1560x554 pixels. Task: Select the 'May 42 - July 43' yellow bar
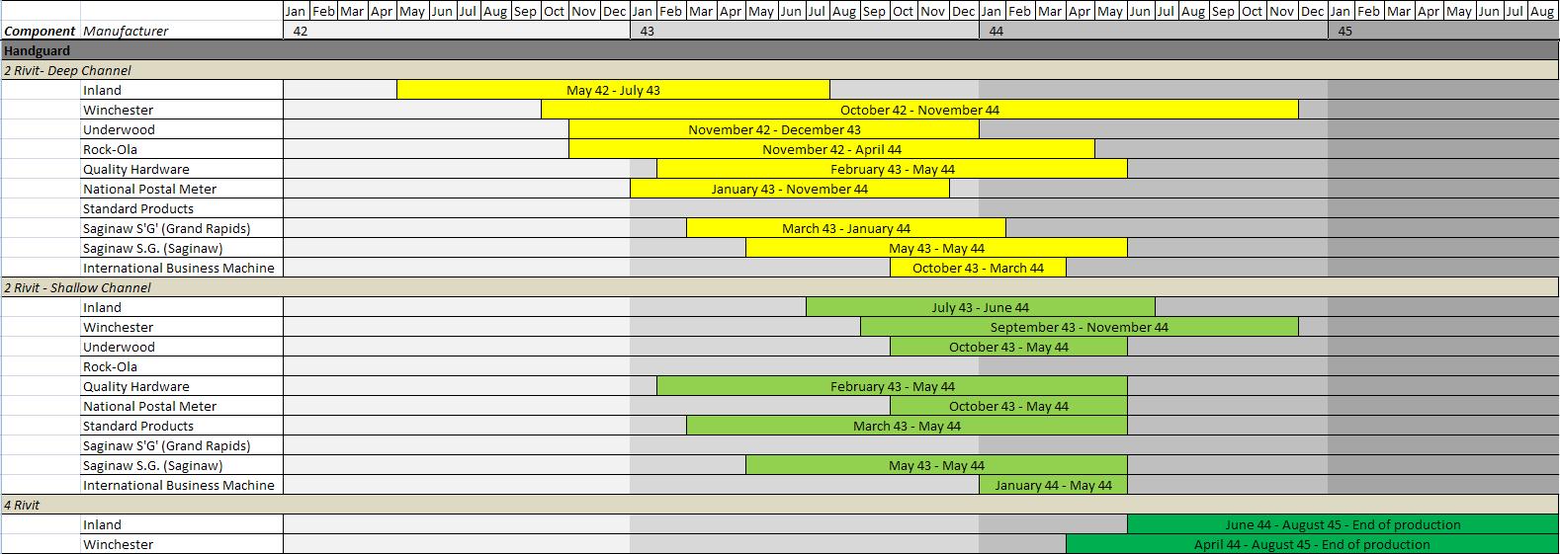[613, 90]
